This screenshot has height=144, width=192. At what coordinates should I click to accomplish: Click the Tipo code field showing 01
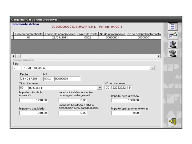tap(17, 68)
